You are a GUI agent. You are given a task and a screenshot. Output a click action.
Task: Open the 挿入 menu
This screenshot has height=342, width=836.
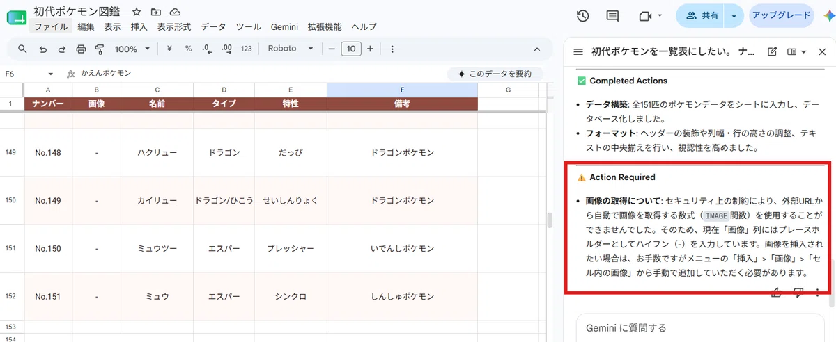pos(139,27)
